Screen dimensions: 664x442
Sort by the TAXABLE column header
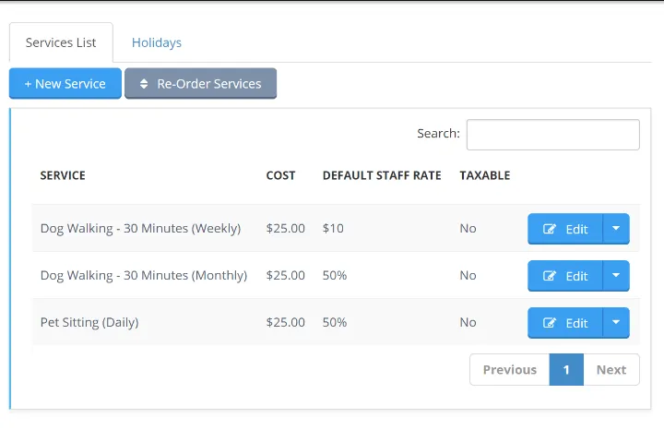[x=485, y=175]
